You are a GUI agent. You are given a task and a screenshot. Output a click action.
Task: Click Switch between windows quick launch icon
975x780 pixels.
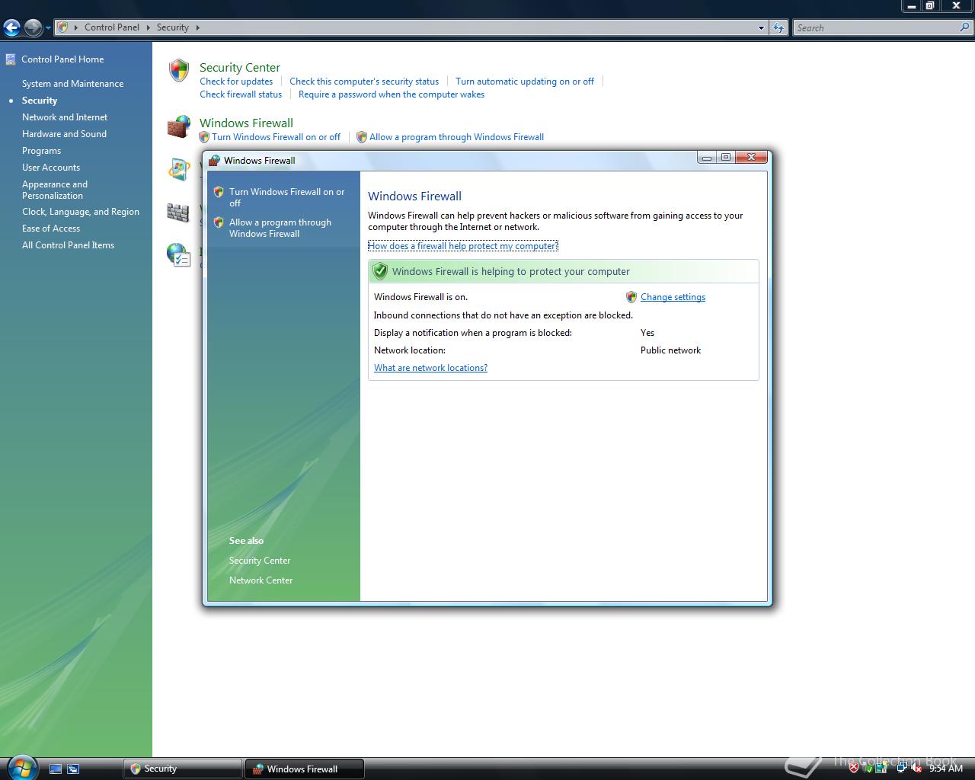click(73, 769)
